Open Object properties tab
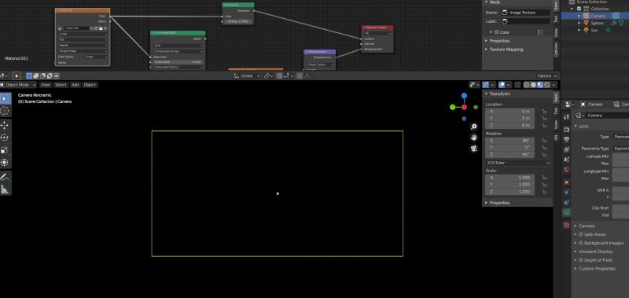 tap(566, 182)
